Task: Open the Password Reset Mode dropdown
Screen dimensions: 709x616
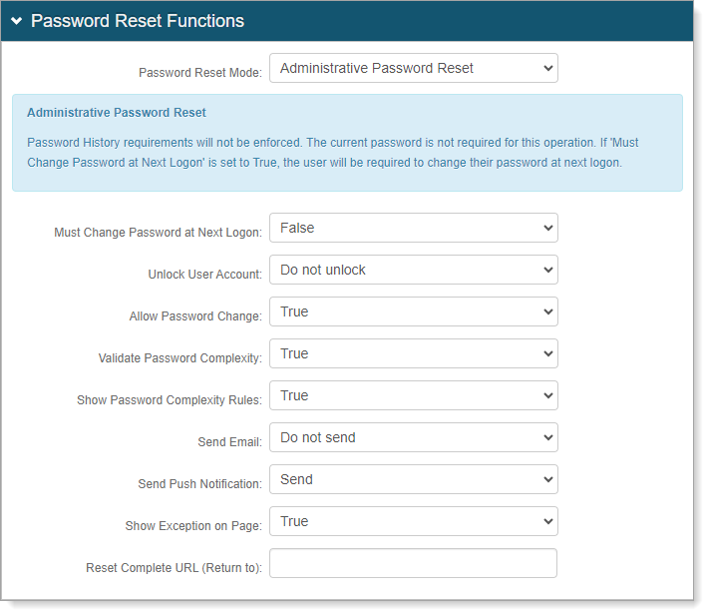Action: tap(413, 68)
